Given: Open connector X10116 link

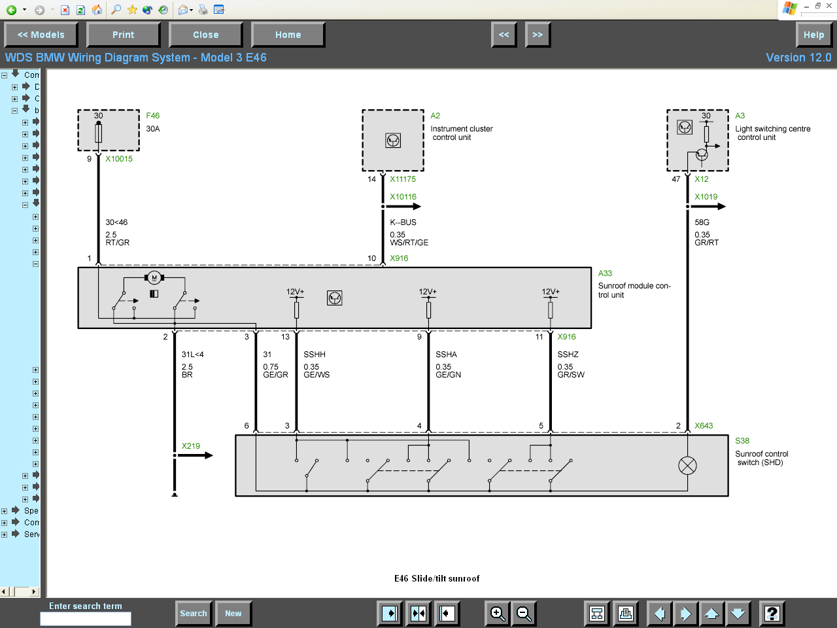Looking at the screenshot, I should click(403, 197).
